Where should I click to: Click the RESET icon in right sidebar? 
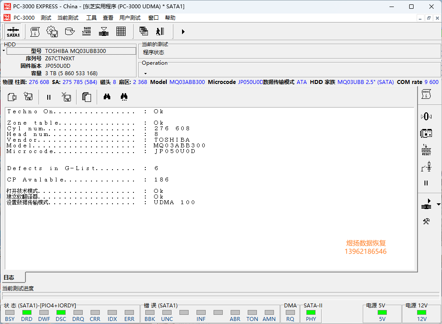(x=426, y=150)
